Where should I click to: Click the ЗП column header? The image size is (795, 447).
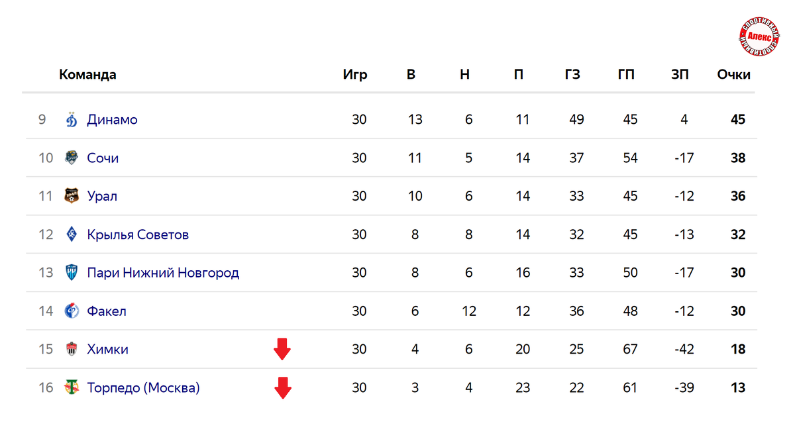(680, 74)
